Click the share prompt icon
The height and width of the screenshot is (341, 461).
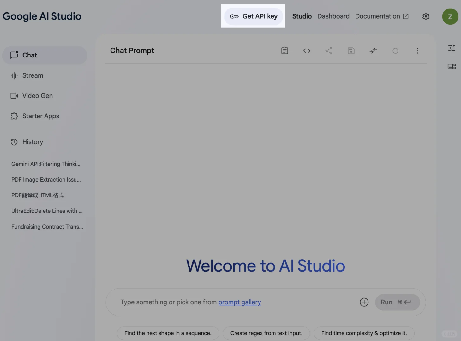pos(329,51)
